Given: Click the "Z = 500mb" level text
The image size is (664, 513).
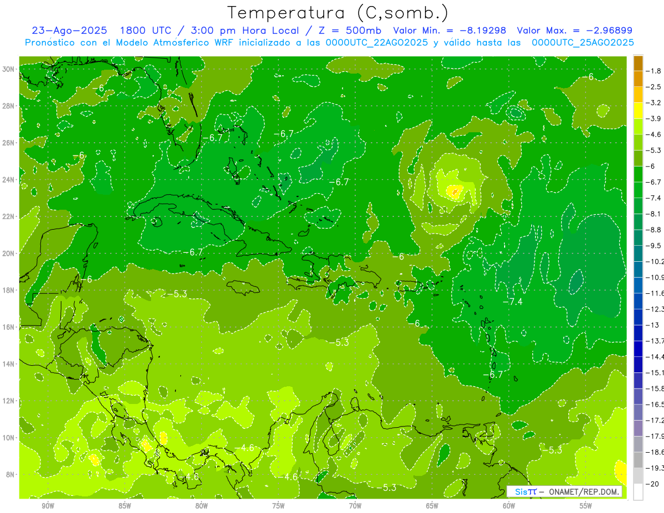Looking at the screenshot, I should point(350,30).
